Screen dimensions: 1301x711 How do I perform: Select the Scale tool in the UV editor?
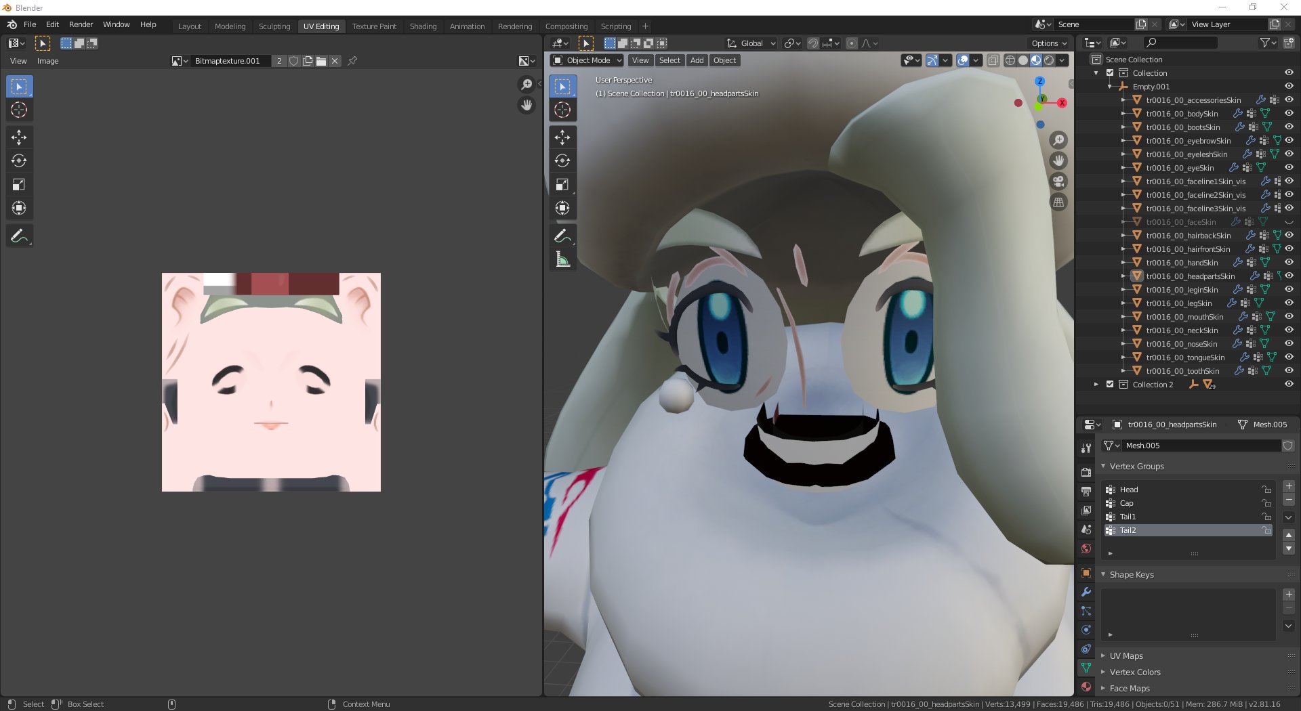[x=19, y=184]
